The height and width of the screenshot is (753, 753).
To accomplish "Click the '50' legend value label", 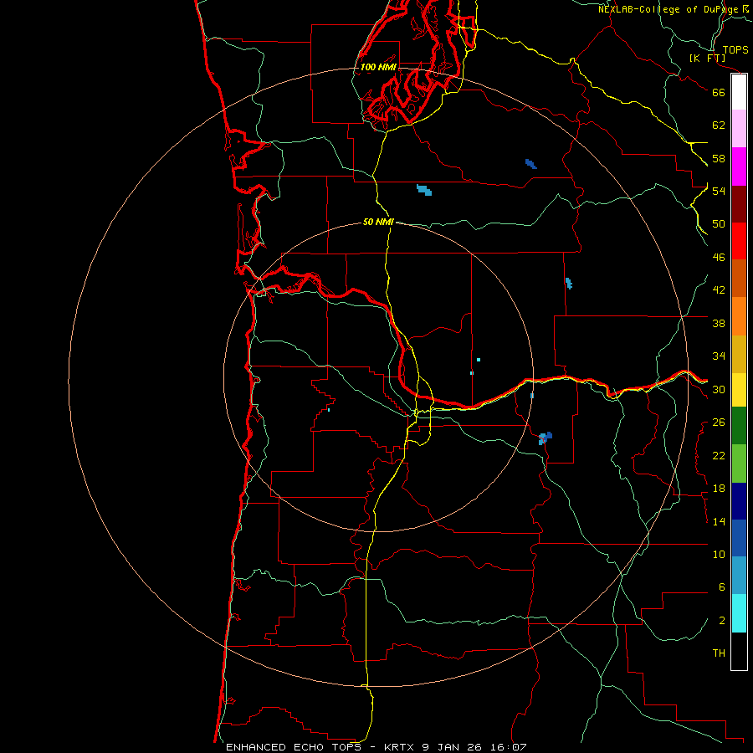I will tap(719, 223).
